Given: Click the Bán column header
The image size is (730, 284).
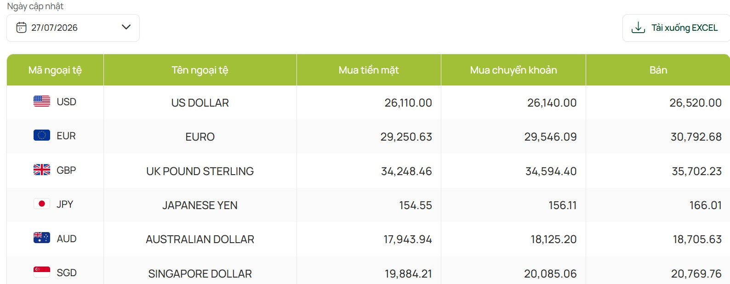Looking at the screenshot, I should click(658, 70).
